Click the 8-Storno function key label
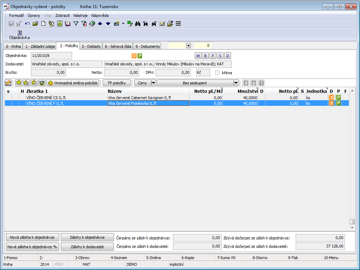Viewport: 360px width, 270px height. (260, 258)
